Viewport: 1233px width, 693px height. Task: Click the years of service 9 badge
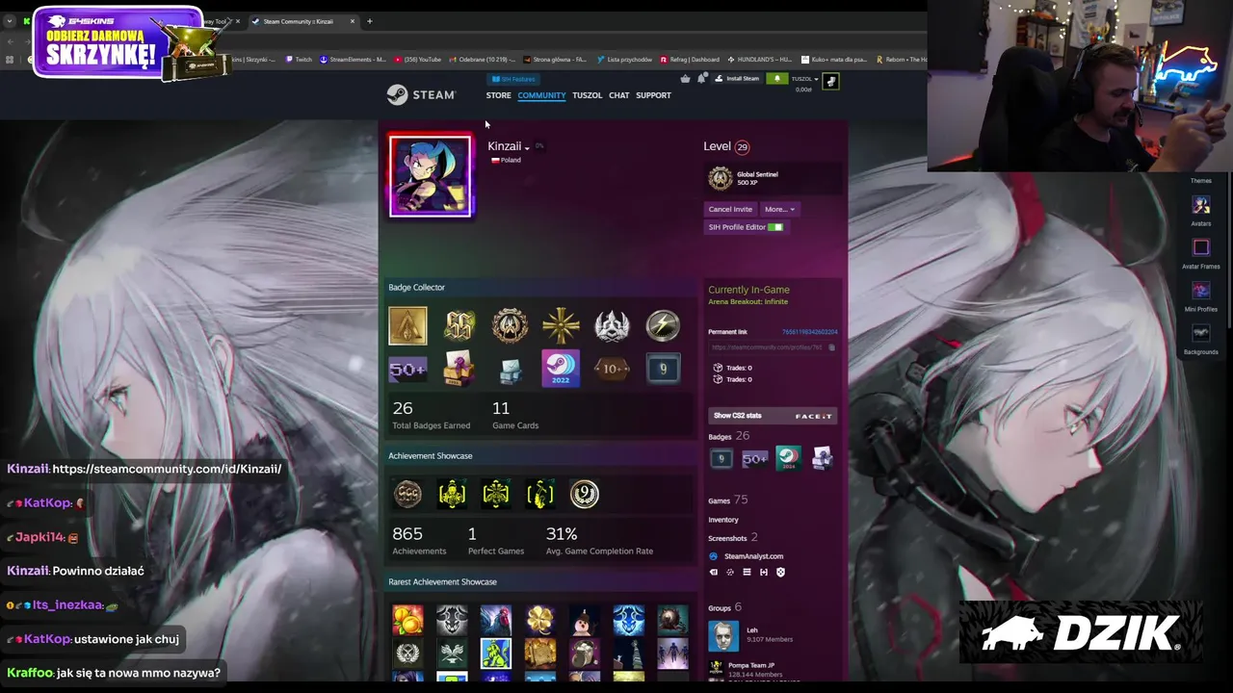coord(663,369)
